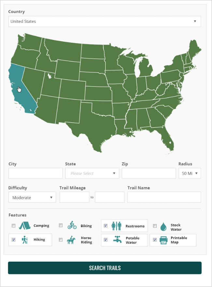The height and width of the screenshot is (287, 212).
Task: Open the Radius 50 Mi dropdown
Action: [190, 173]
